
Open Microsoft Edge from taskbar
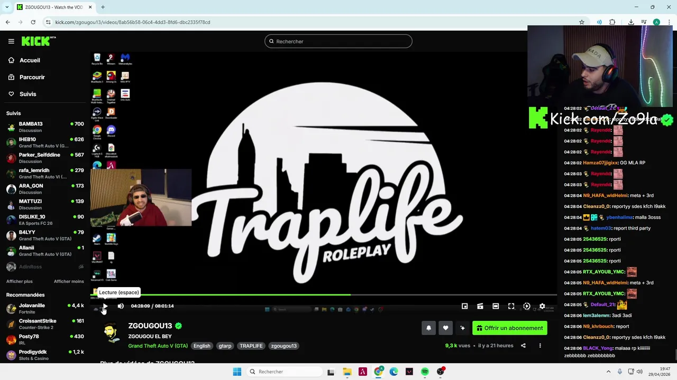coord(394,372)
